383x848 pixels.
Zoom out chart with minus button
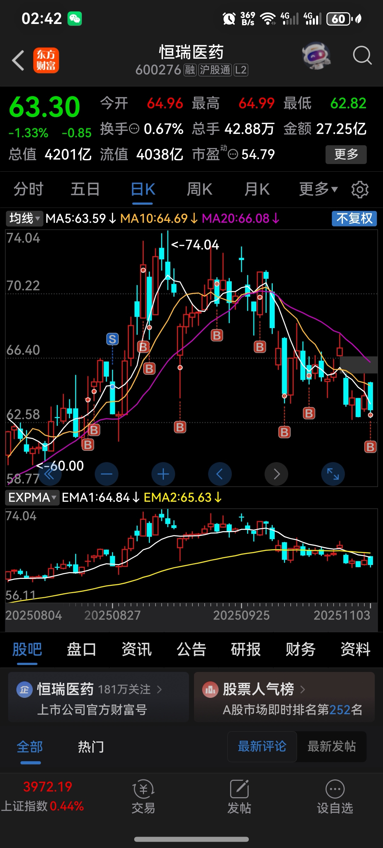(x=106, y=474)
